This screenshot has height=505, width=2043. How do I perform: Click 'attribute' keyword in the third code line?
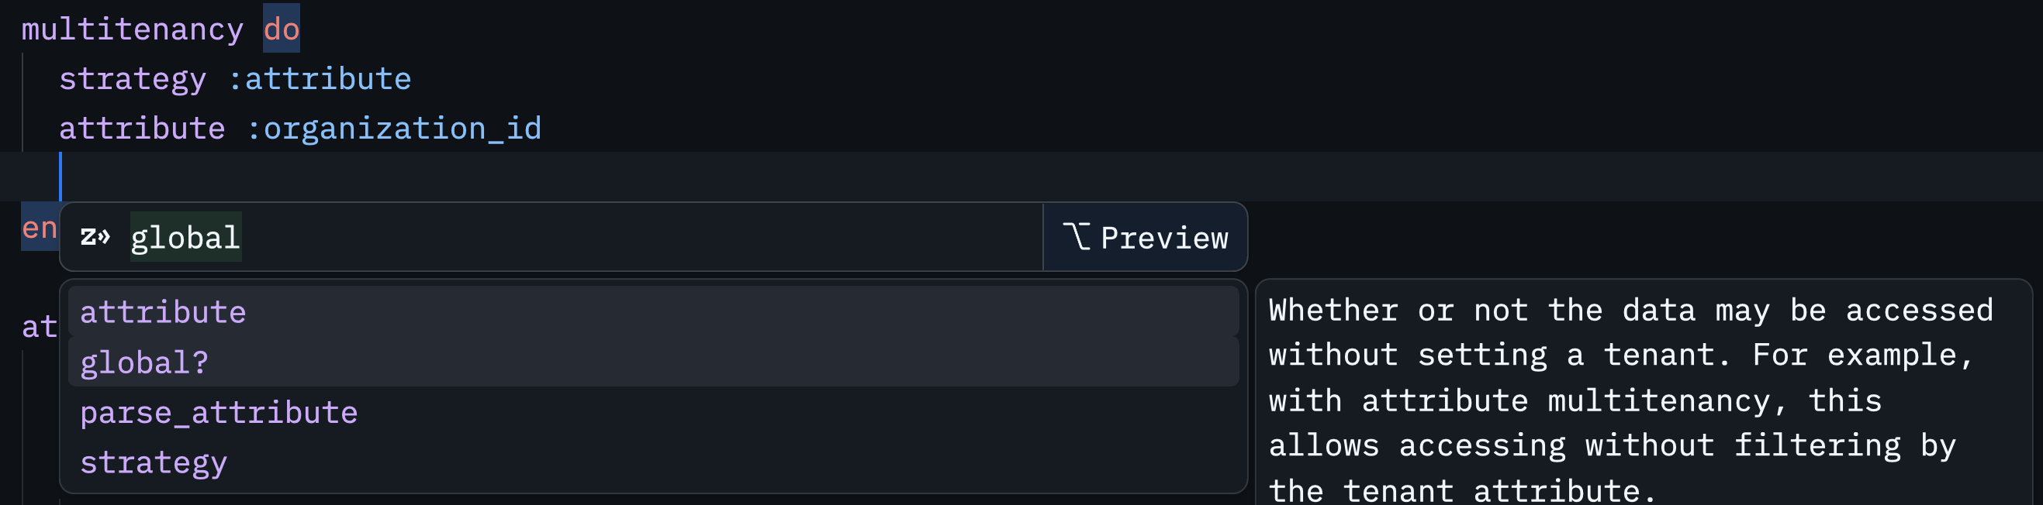pos(142,129)
